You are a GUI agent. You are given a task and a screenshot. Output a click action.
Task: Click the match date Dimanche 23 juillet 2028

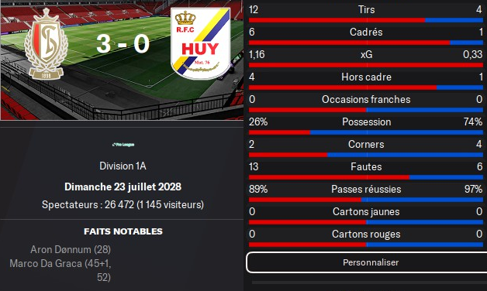123,187
